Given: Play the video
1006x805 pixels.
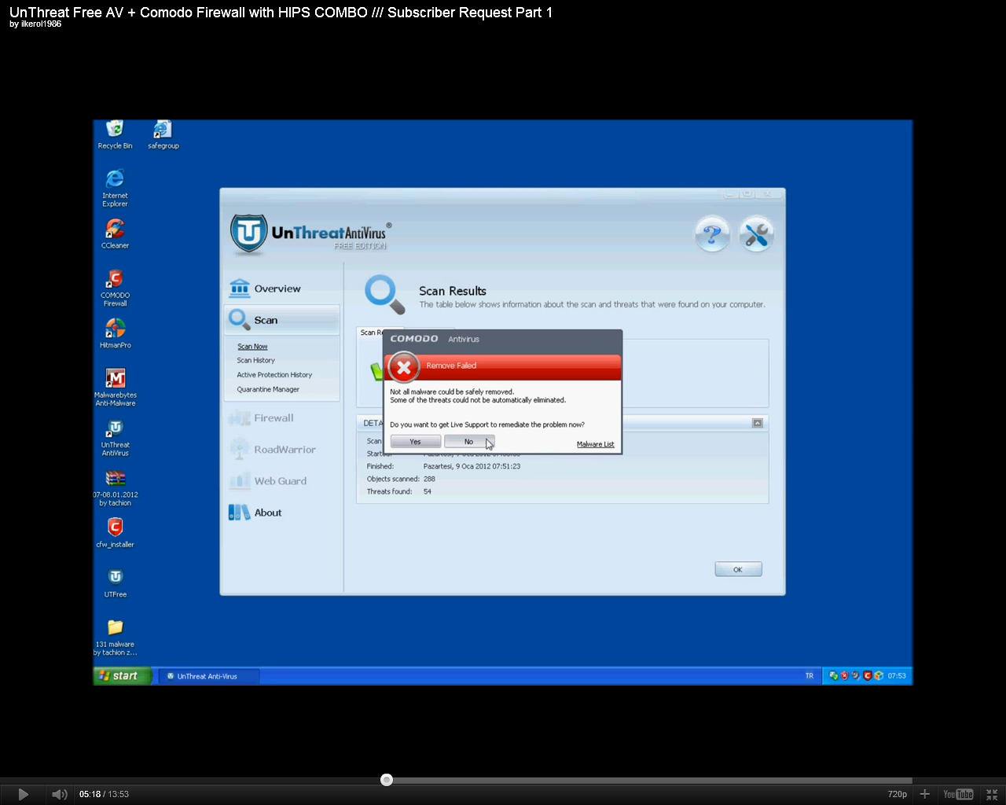Looking at the screenshot, I should click(x=23, y=794).
